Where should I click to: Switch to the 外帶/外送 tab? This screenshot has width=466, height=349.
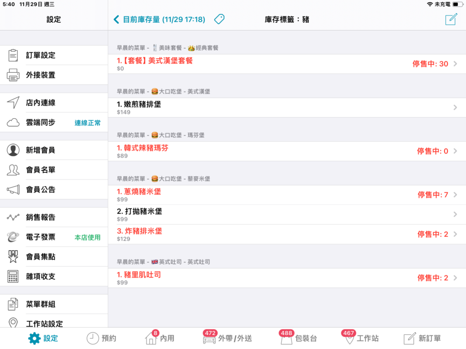(228, 338)
